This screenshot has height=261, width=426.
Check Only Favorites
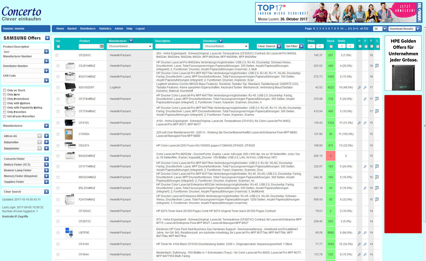pyautogui.click(x=5, y=112)
